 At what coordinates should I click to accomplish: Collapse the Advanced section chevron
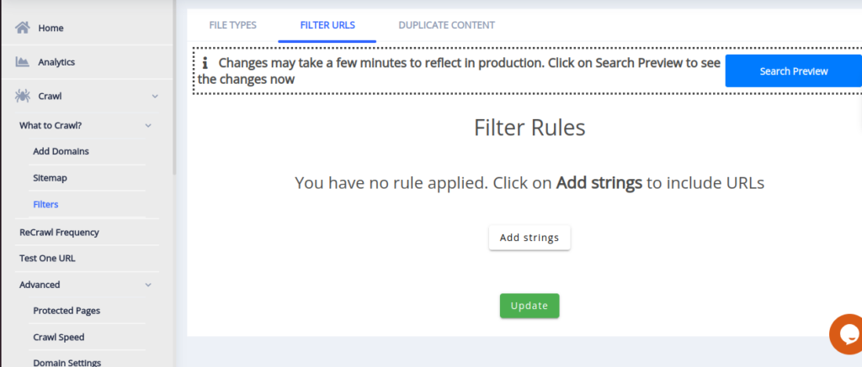148,285
